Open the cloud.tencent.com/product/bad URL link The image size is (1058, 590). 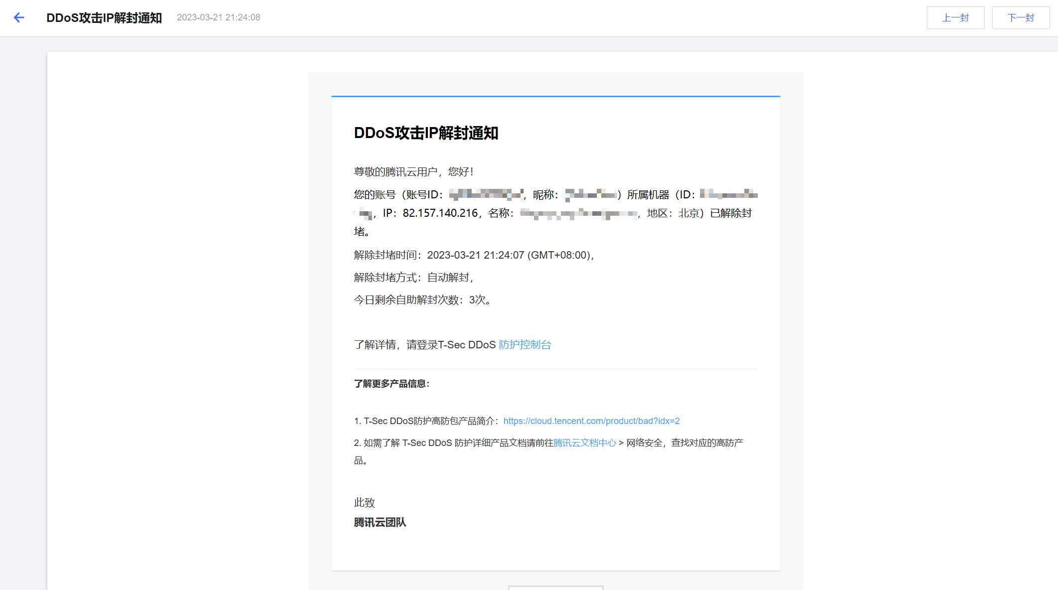[x=591, y=421]
